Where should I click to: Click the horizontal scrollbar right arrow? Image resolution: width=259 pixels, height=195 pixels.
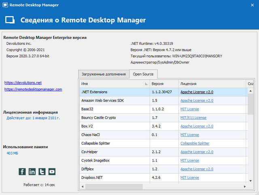coord(245,187)
